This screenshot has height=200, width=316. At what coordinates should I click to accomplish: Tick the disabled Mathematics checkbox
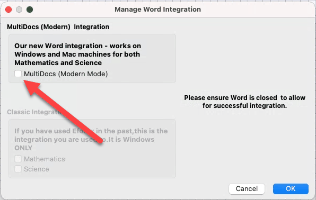(18, 159)
